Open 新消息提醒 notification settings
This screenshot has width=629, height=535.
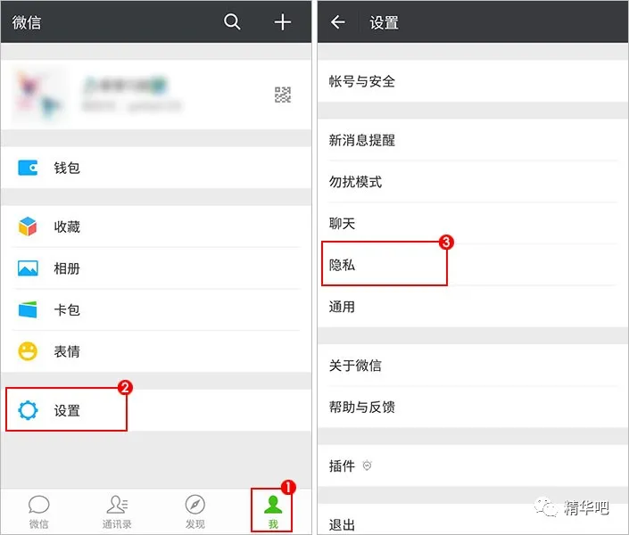[x=473, y=140]
